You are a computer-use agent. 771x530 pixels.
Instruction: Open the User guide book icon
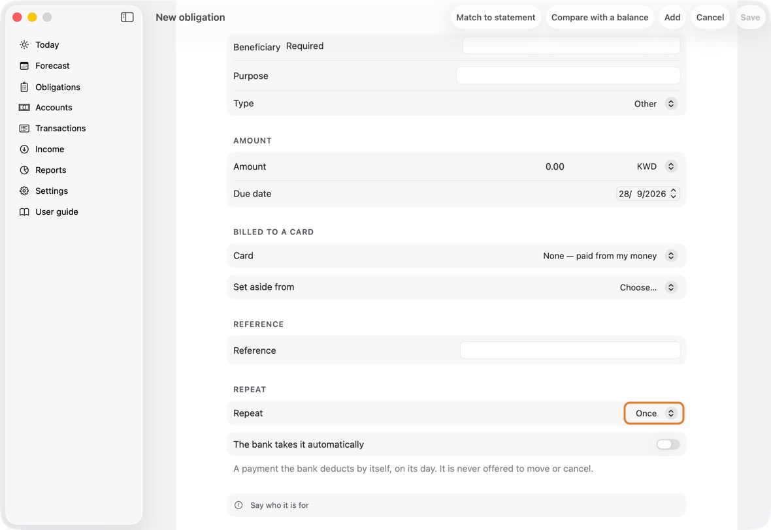(x=24, y=211)
